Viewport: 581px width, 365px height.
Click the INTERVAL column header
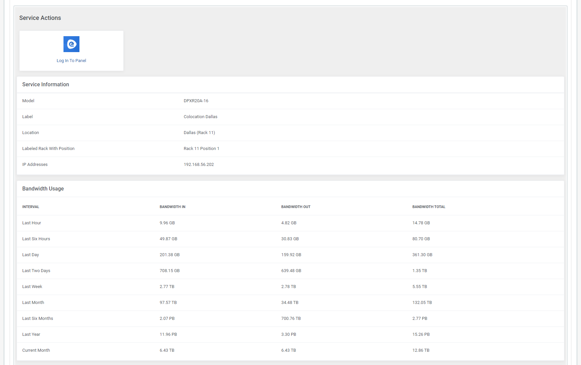[31, 207]
